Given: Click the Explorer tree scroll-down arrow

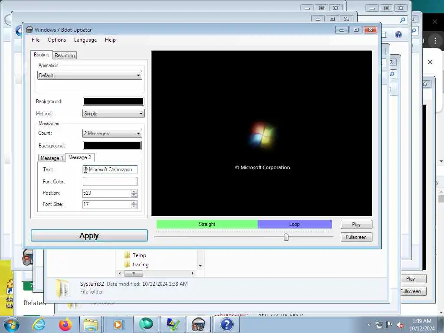Looking at the screenshot, I should pos(200,266).
